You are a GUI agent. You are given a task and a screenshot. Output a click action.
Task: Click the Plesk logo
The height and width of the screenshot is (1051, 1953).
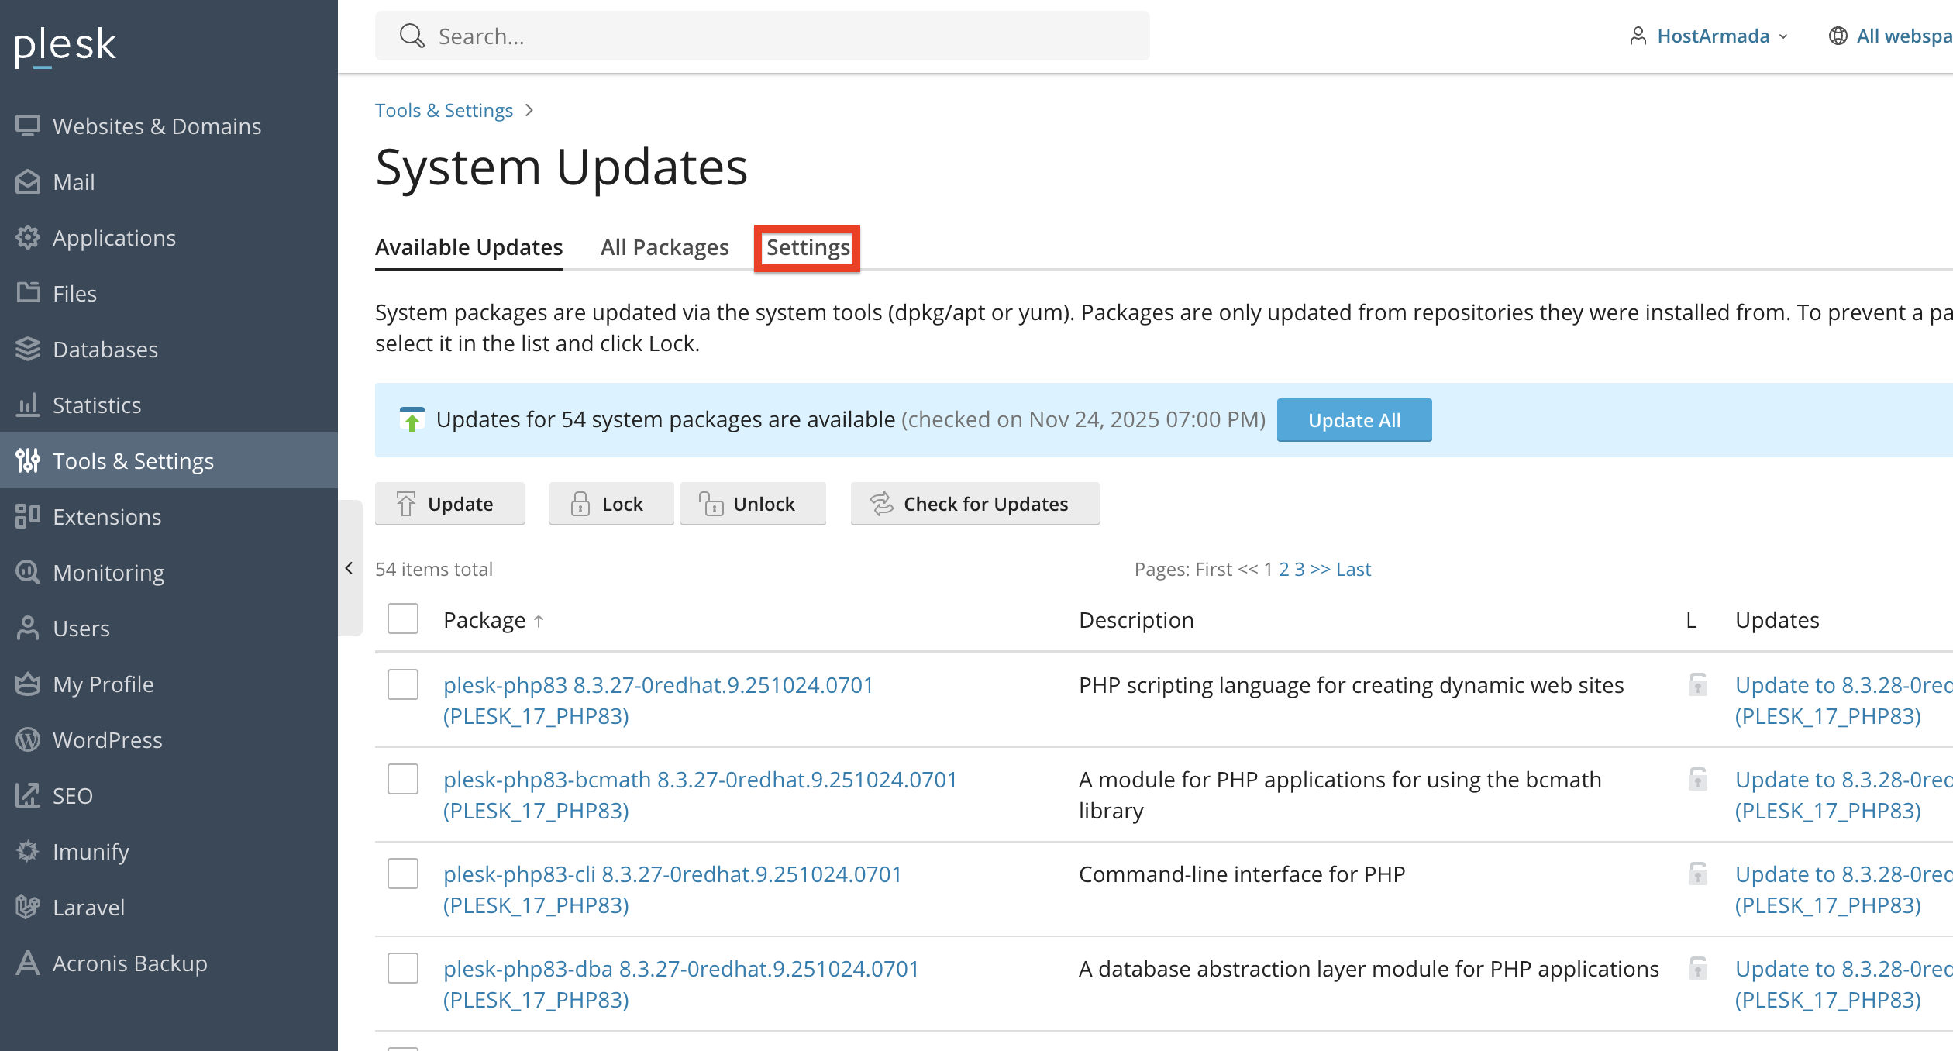click(x=65, y=47)
